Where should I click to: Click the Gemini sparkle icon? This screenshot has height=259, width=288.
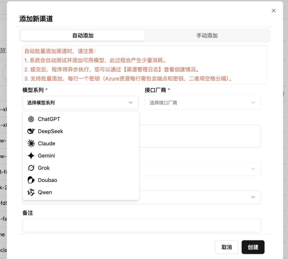31,156
